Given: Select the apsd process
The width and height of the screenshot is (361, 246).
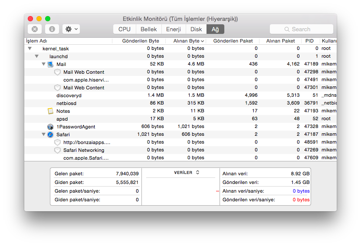Looking at the screenshot, I should [180, 119].
